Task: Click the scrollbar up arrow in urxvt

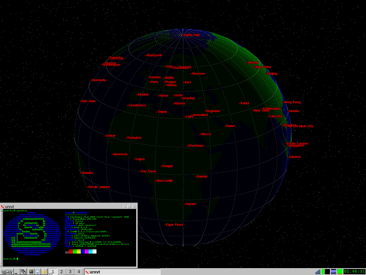Action: (x=2, y=211)
